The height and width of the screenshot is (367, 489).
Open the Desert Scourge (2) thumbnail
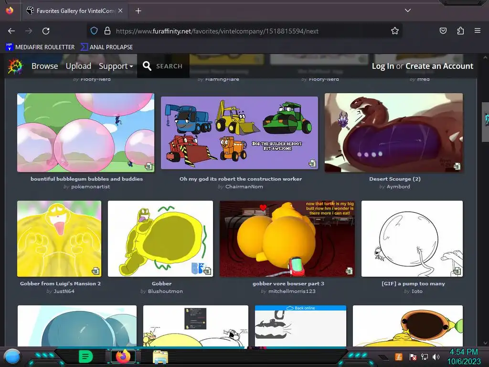point(393,133)
